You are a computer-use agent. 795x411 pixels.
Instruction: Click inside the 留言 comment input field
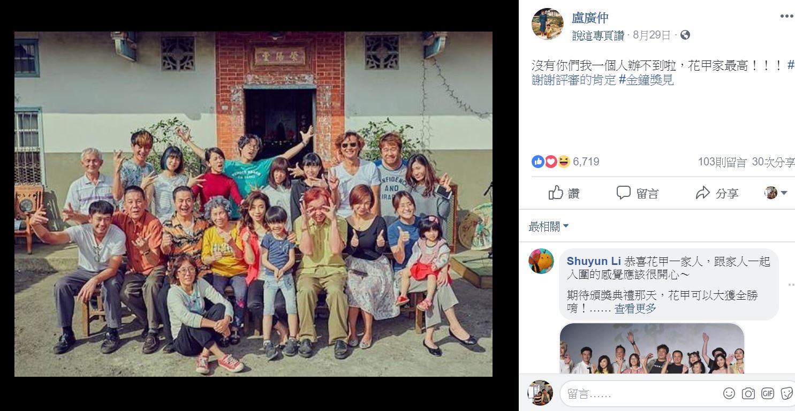640,394
